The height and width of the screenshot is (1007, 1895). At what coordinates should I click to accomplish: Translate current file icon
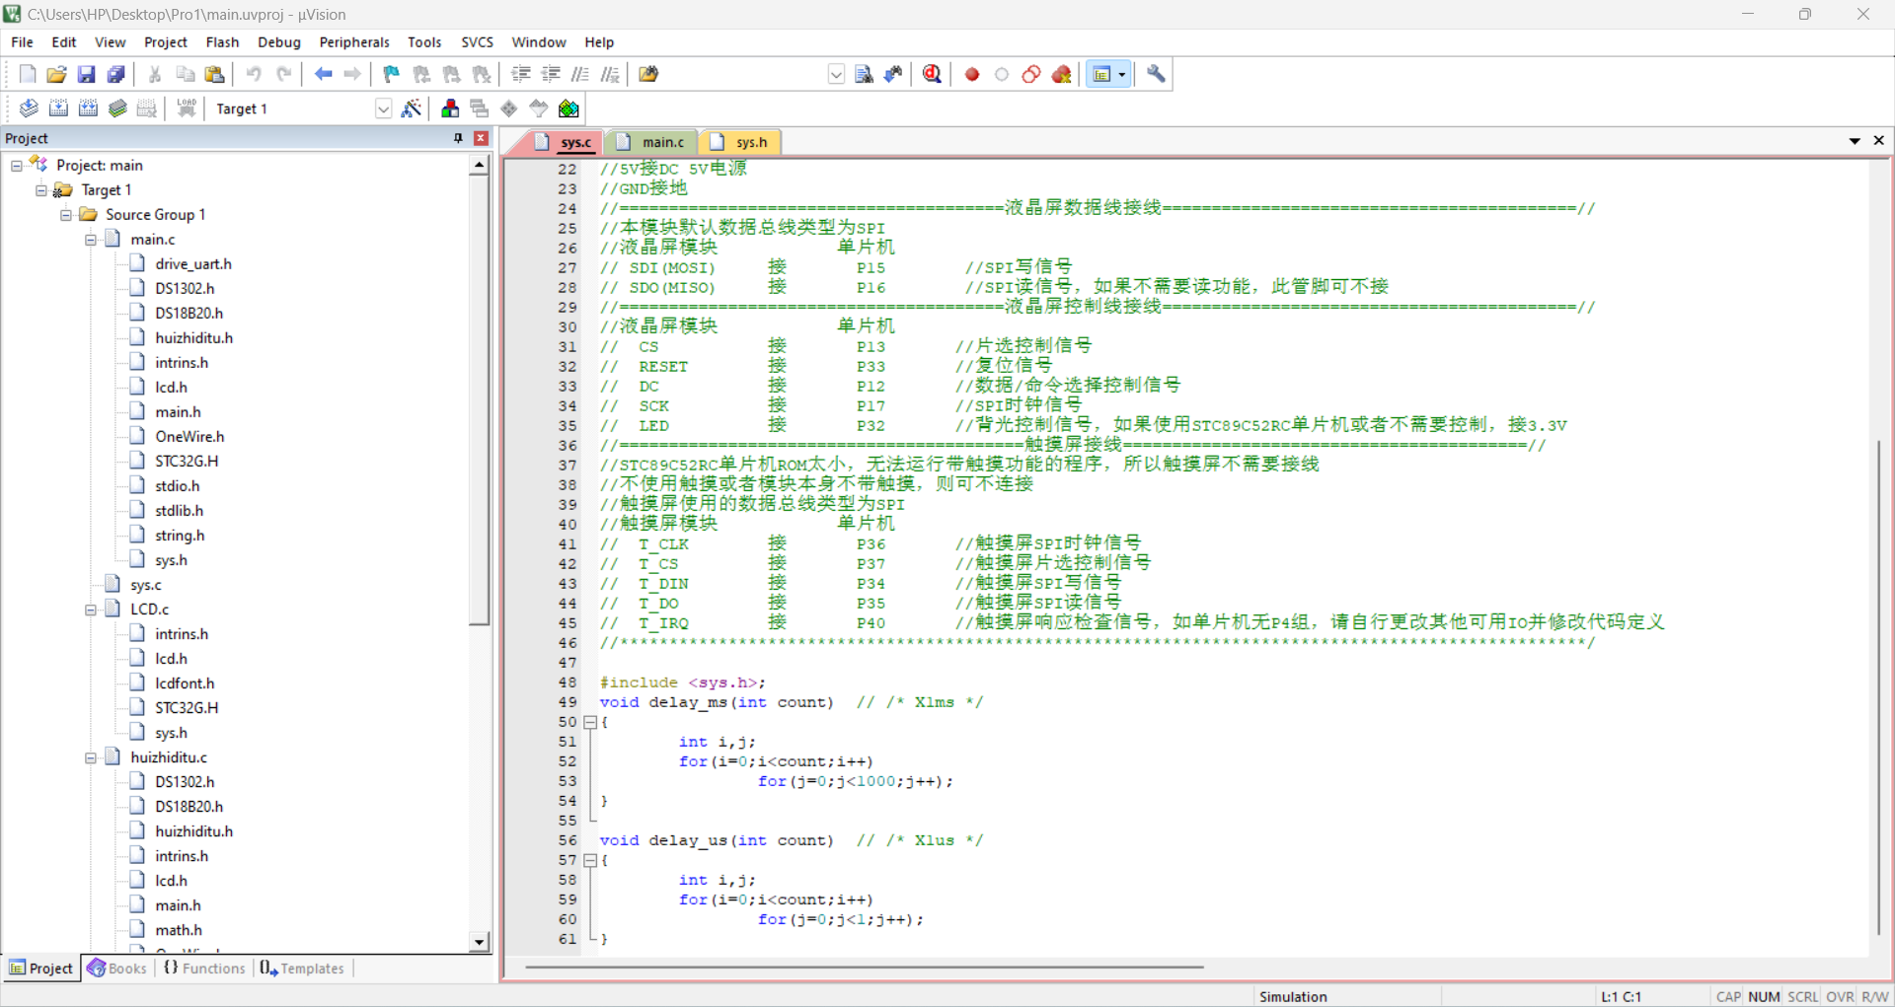point(29,108)
